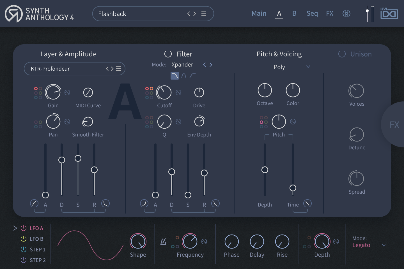Select the highpass filter shape icon
Screen dimensions: 404x269
(x=193, y=75)
